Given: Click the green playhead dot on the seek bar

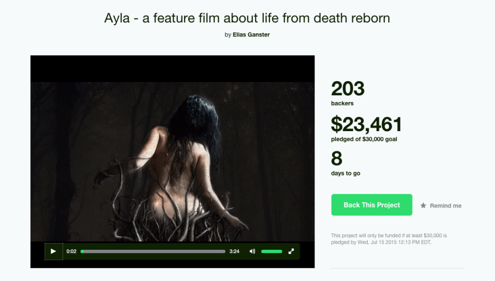Looking at the screenshot, I should click(x=82, y=251).
